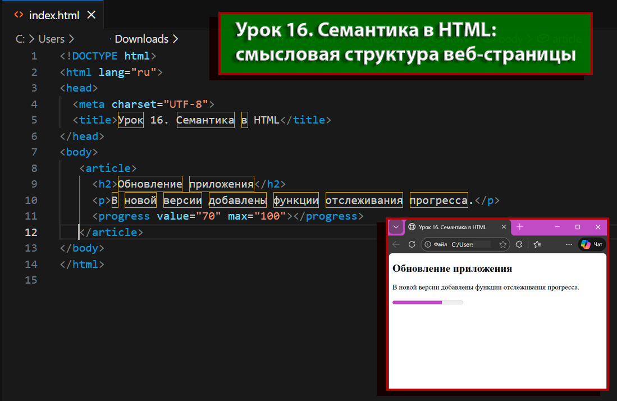The image size is (617, 401).
Task: Refresh the browser page
Action: pos(412,244)
